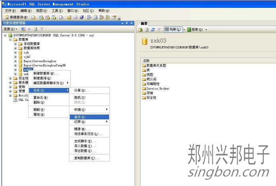
Task: Click the filter funnel icon in Object Explorer
Action: pyautogui.click(x=42, y=29)
